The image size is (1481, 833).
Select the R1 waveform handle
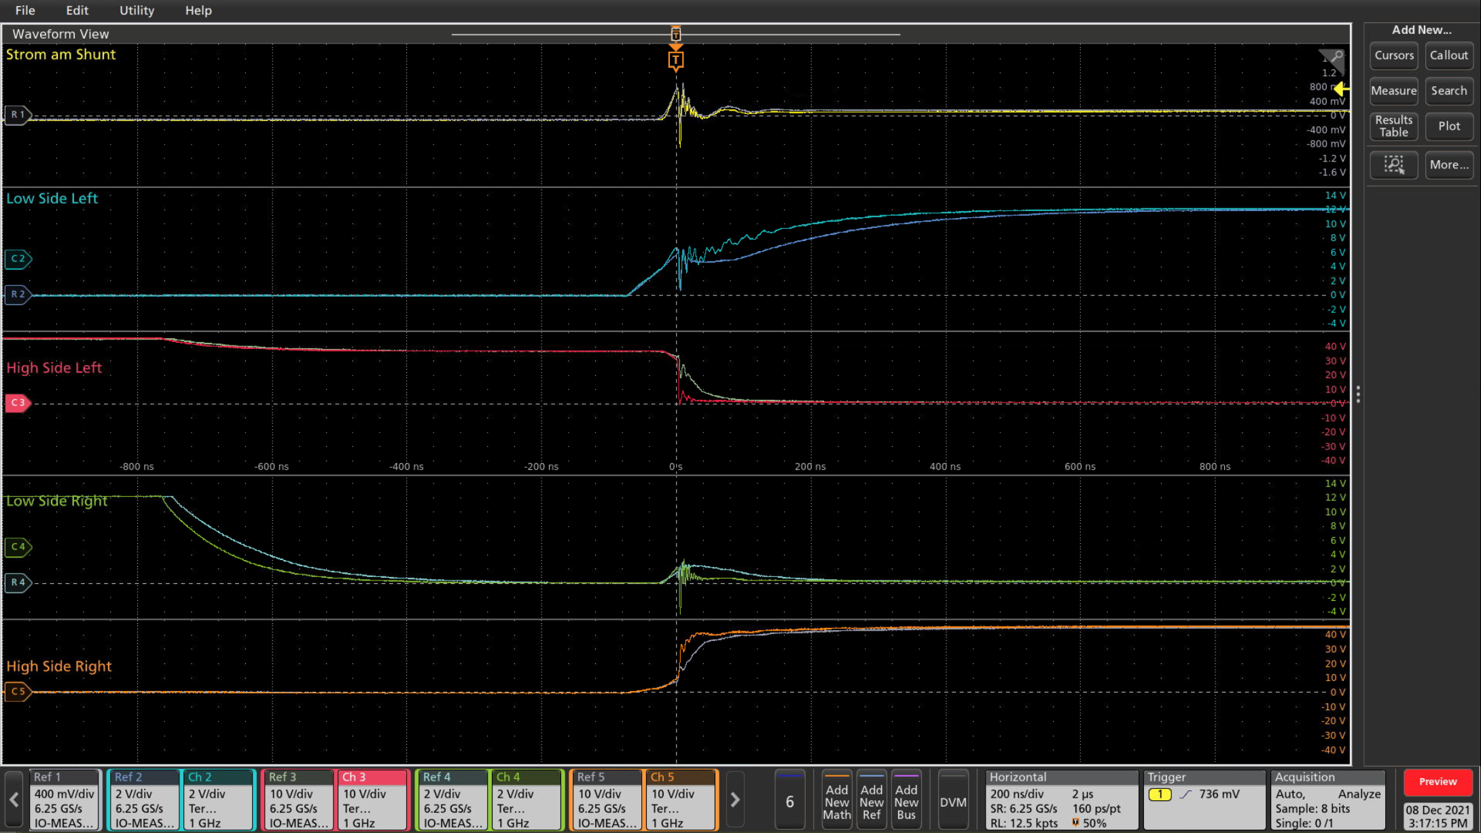point(18,115)
